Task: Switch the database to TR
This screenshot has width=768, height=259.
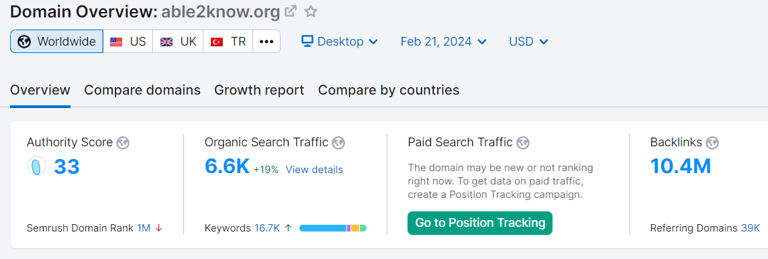Action: 228,42
